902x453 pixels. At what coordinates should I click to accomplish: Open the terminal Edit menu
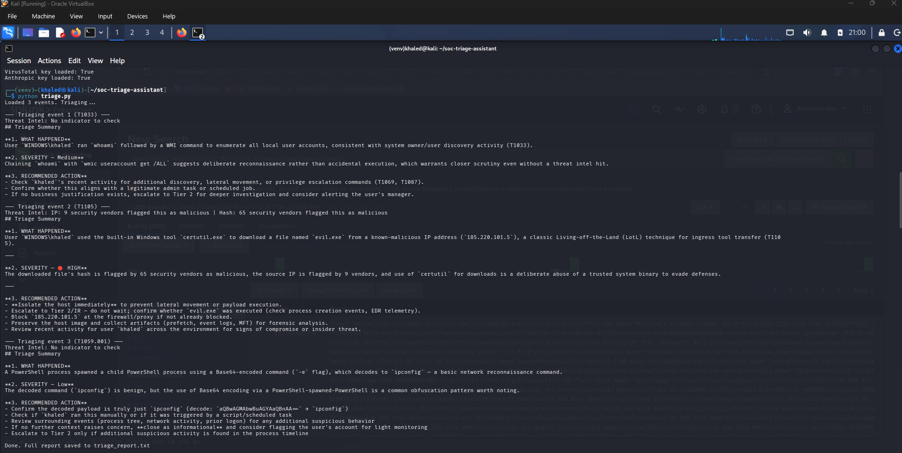click(x=75, y=61)
